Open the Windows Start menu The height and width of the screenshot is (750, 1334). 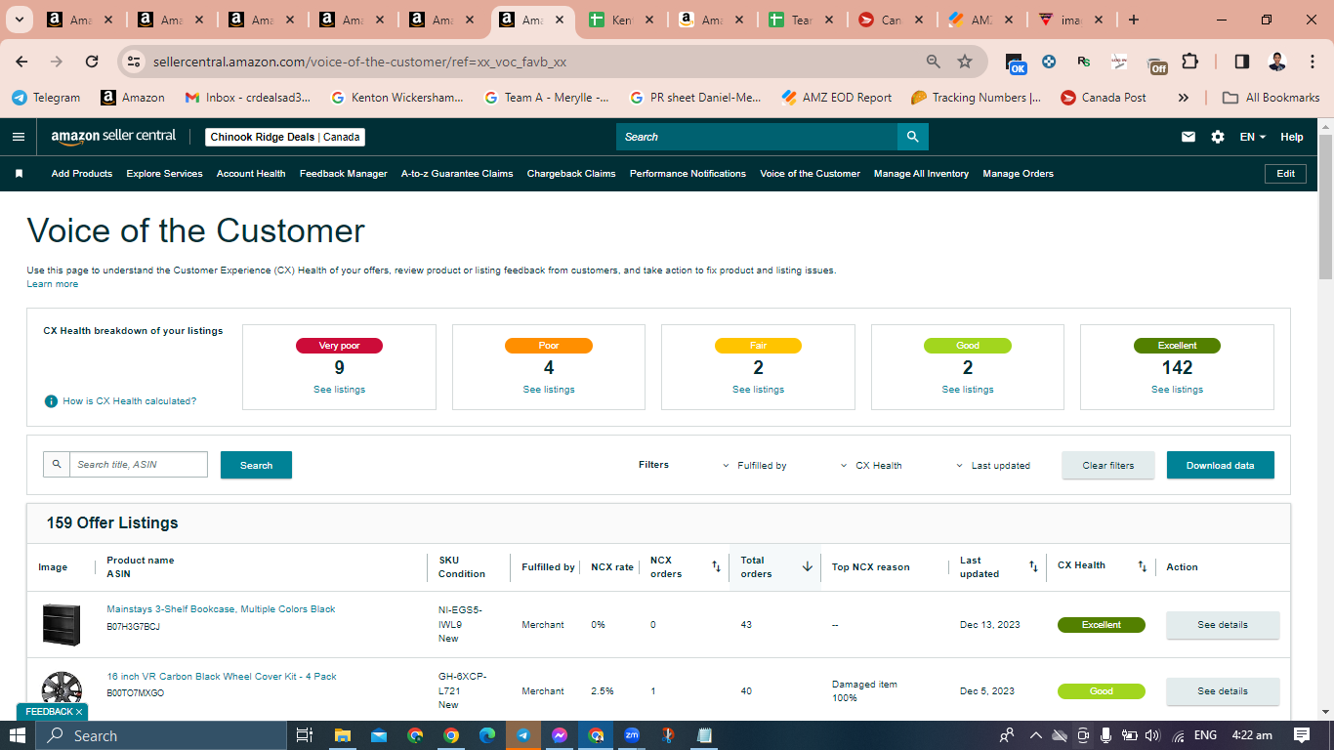(x=19, y=735)
